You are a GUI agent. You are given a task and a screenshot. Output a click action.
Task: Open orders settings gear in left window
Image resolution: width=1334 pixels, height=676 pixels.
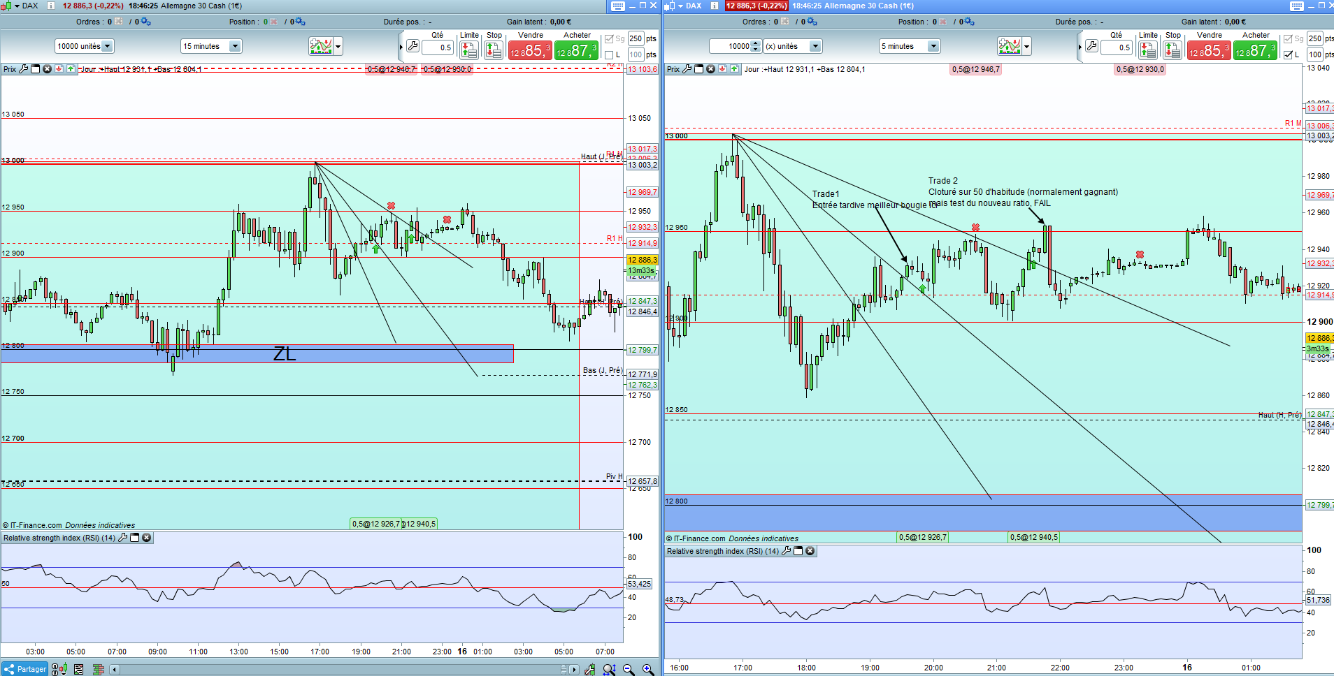click(146, 22)
